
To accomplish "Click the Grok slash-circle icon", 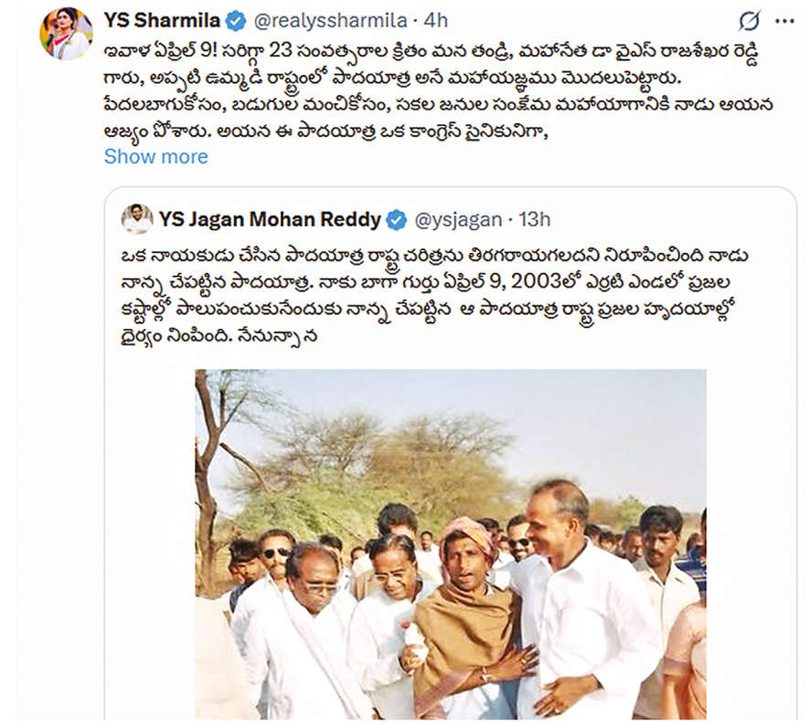I will 749,21.
